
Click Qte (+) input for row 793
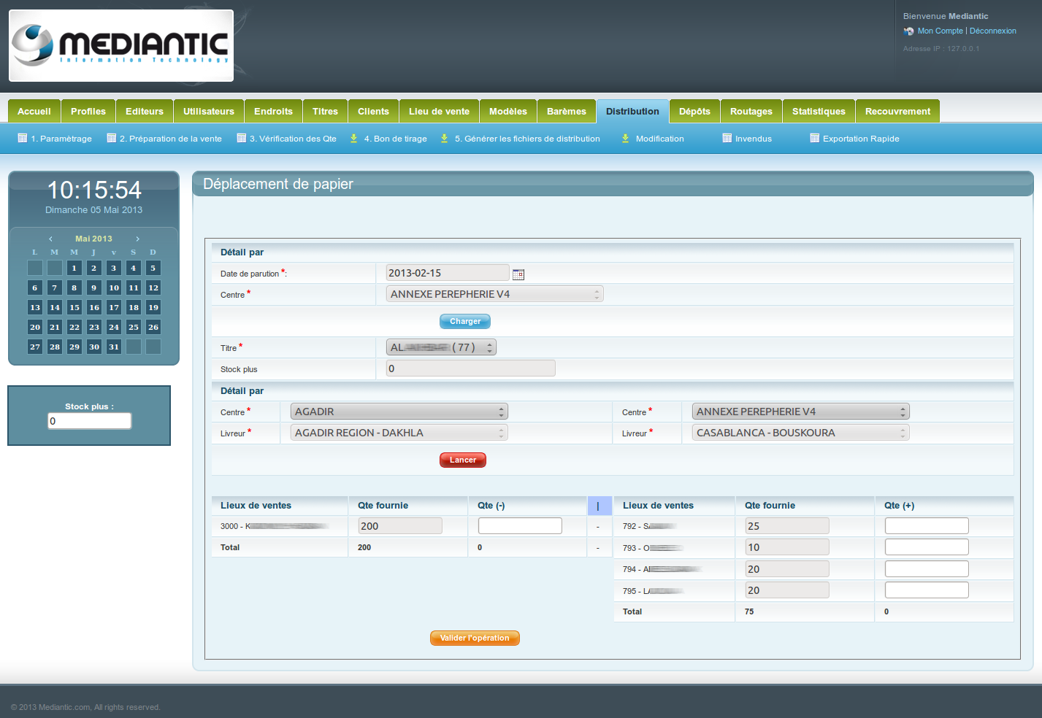point(927,547)
